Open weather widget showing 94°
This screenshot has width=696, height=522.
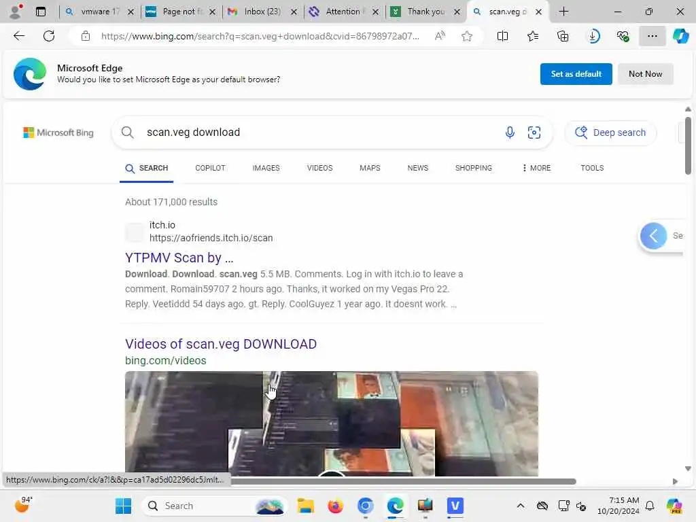[23, 505]
